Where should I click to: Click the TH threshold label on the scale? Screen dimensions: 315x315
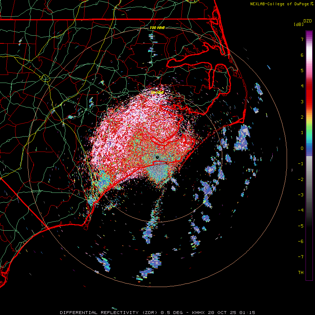click(301, 273)
